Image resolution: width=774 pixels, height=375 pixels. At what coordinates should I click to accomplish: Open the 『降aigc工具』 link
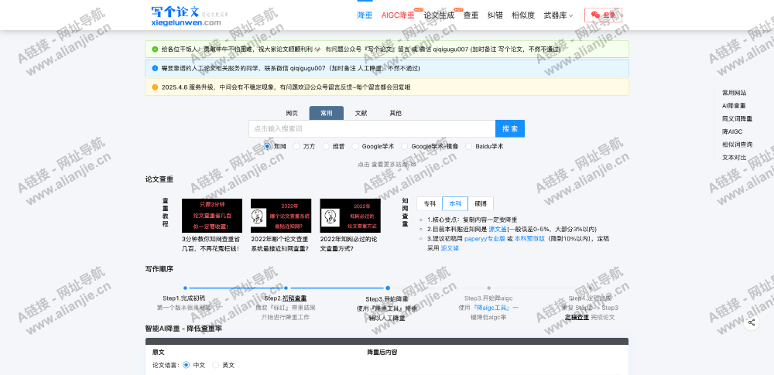coord(491,308)
